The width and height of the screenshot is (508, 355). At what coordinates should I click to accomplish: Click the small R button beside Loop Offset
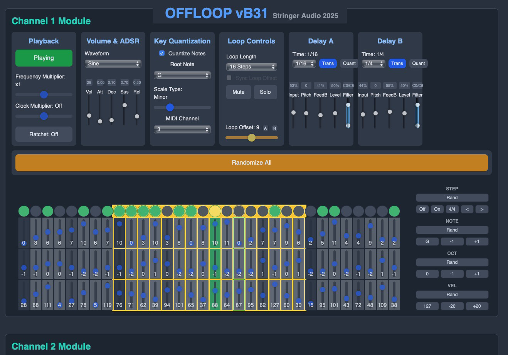coord(275,128)
